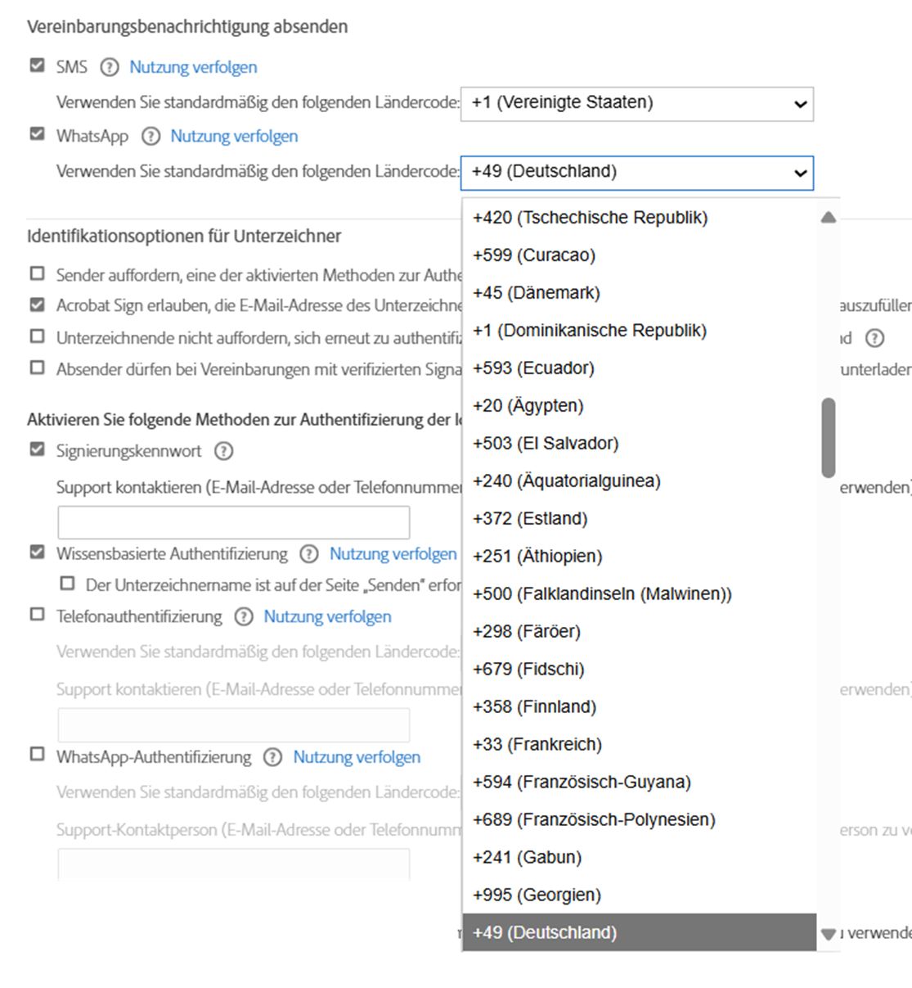Select +241 (Gabun) option
912x988 pixels.
[640, 858]
